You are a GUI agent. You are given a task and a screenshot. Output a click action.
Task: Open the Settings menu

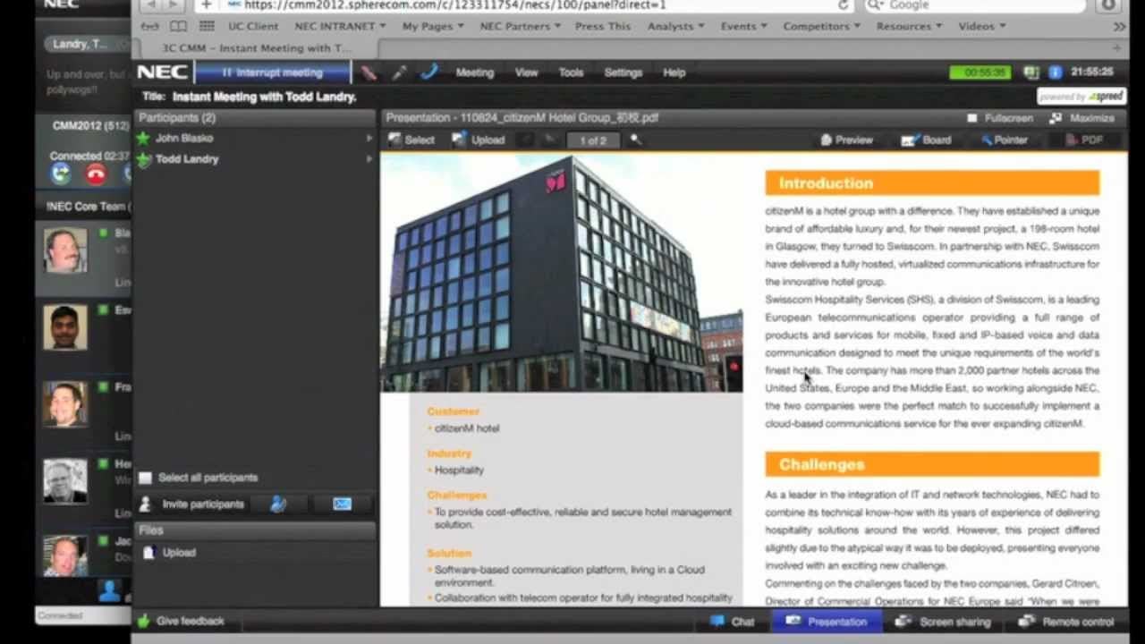(623, 72)
